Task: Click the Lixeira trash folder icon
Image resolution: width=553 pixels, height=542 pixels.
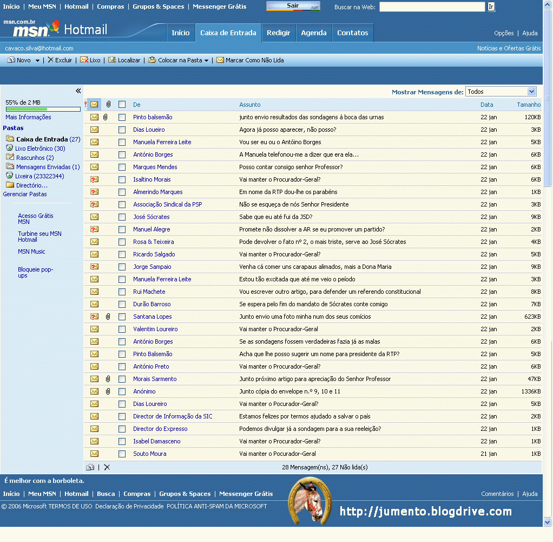Action: pyautogui.click(x=10, y=176)
